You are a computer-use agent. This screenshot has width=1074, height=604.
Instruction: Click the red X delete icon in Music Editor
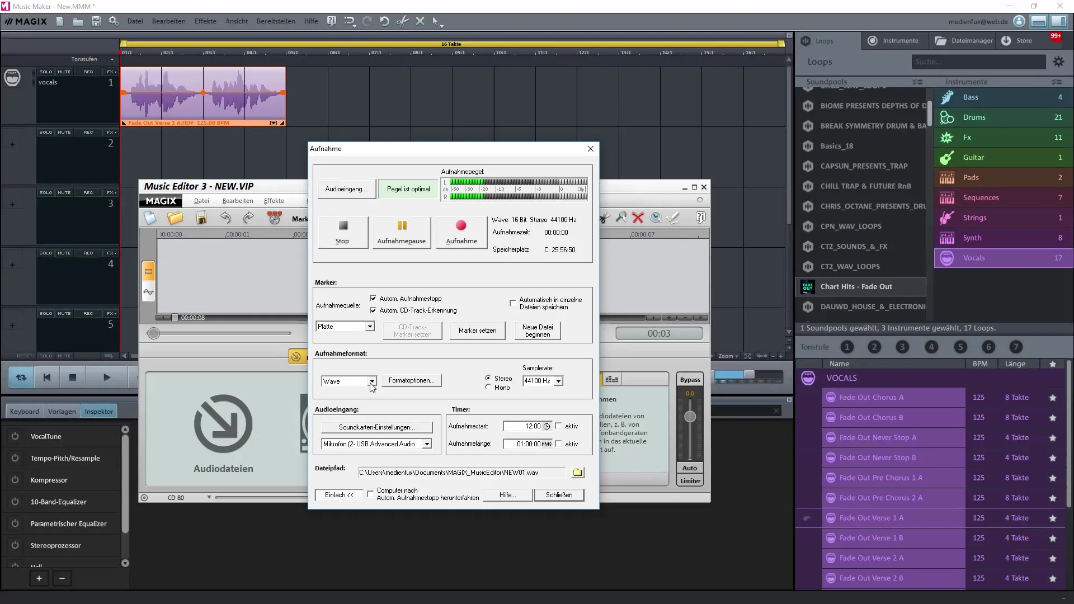pyautogui.click(x=638, y=218)
